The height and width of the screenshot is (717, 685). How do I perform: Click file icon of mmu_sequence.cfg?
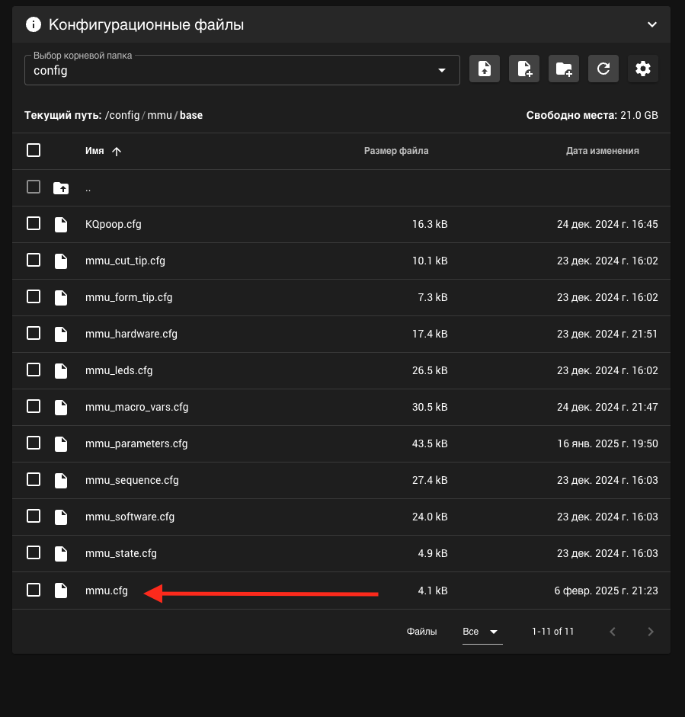click(61, 481)
